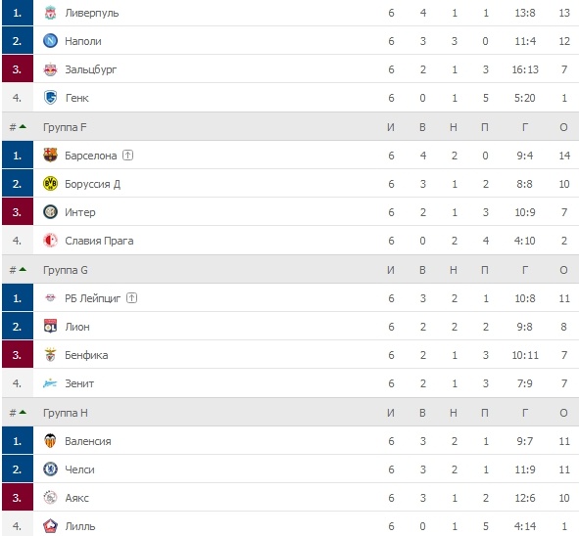Open the Зенит team link

pos(79,383)
